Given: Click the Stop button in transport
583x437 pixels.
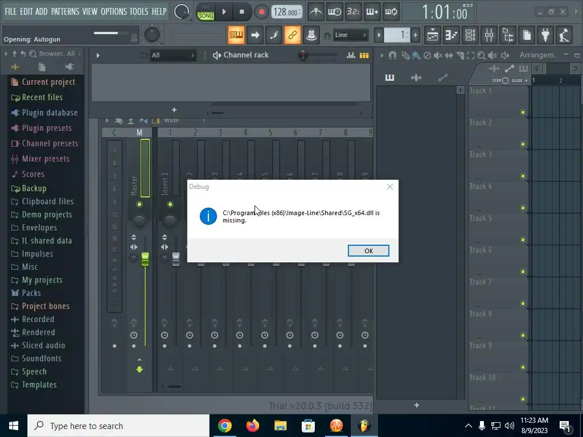Looking at the screenshot, I should [x=241, y=12].
